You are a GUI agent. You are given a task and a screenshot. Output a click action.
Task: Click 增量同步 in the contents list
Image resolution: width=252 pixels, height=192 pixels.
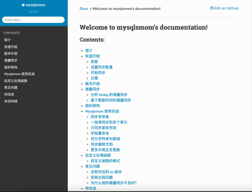pos(92,89)
